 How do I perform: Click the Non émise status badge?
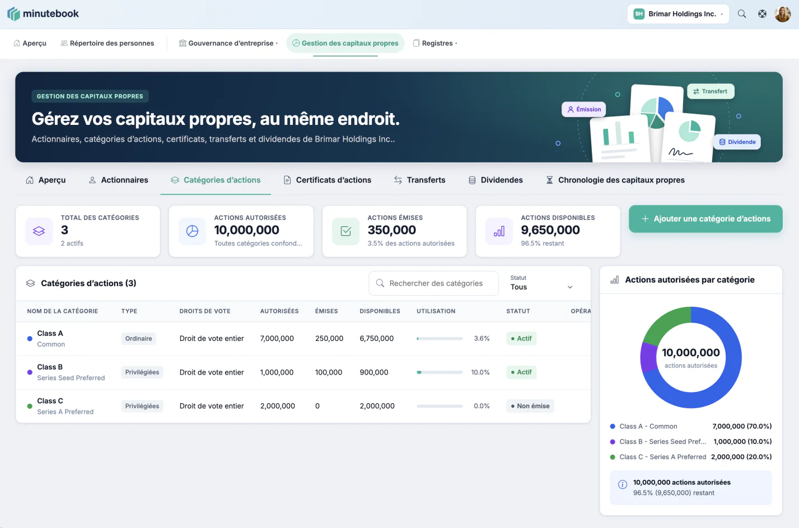pyautogui.click(x=530, y=406)
